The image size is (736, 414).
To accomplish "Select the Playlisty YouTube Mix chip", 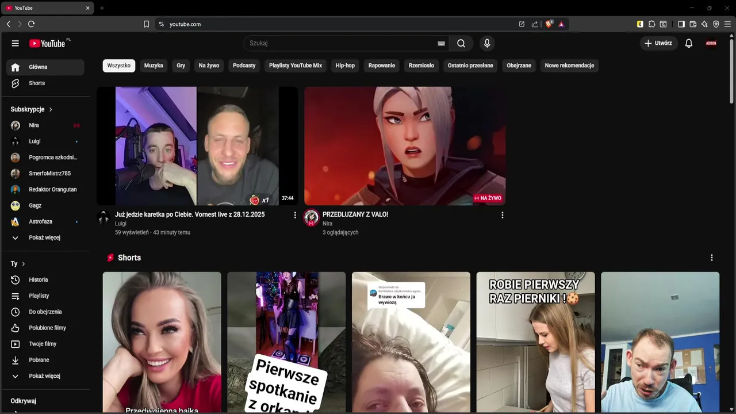I will (296, 66).
